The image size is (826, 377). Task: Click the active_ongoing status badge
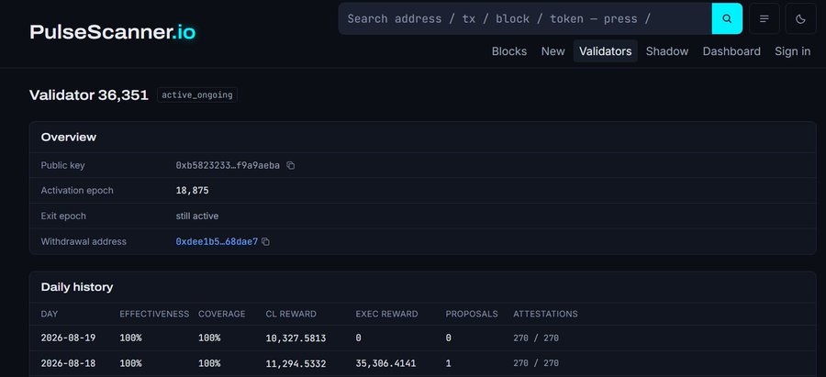coord(197,95)
